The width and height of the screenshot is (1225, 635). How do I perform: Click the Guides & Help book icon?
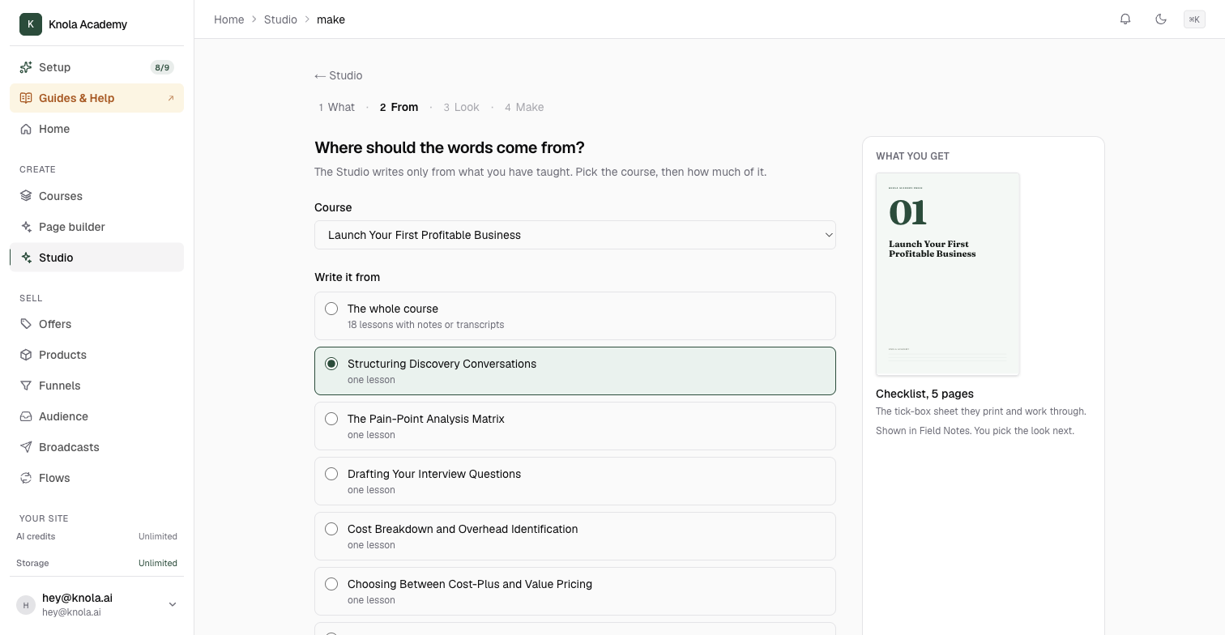point(26,98)
